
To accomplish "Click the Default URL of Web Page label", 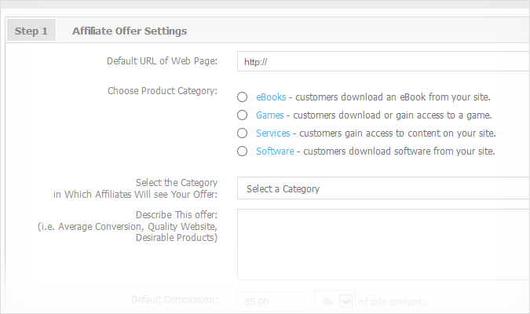I will pyautogui.click(x=162, y=61).
